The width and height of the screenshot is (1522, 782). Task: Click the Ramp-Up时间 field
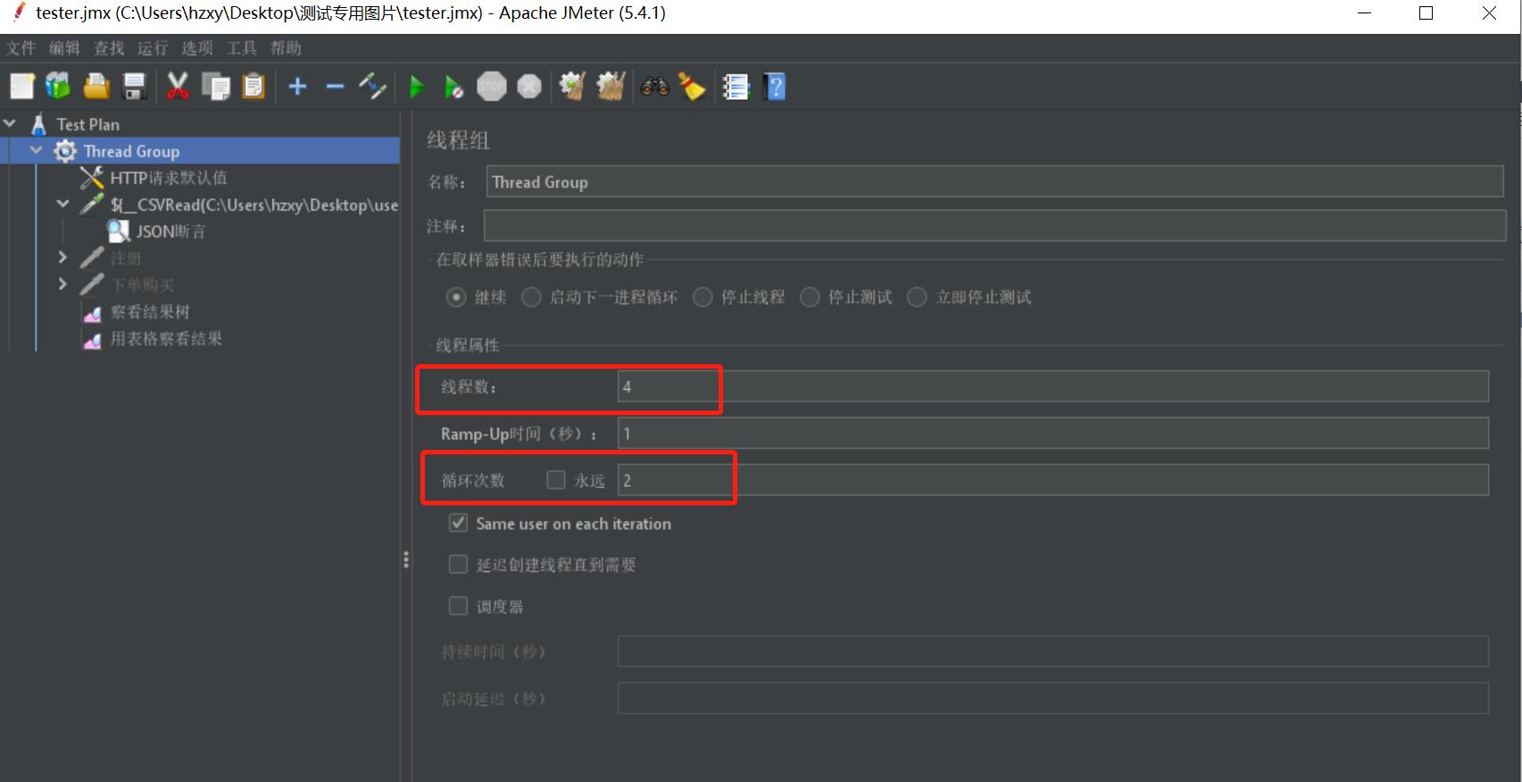1052,433
